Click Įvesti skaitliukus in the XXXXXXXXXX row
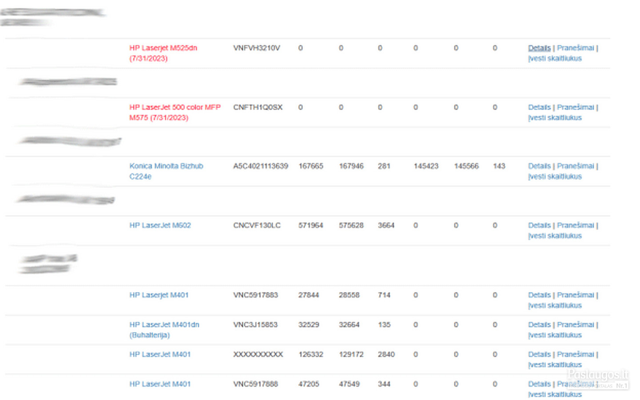 pos(555,365)
